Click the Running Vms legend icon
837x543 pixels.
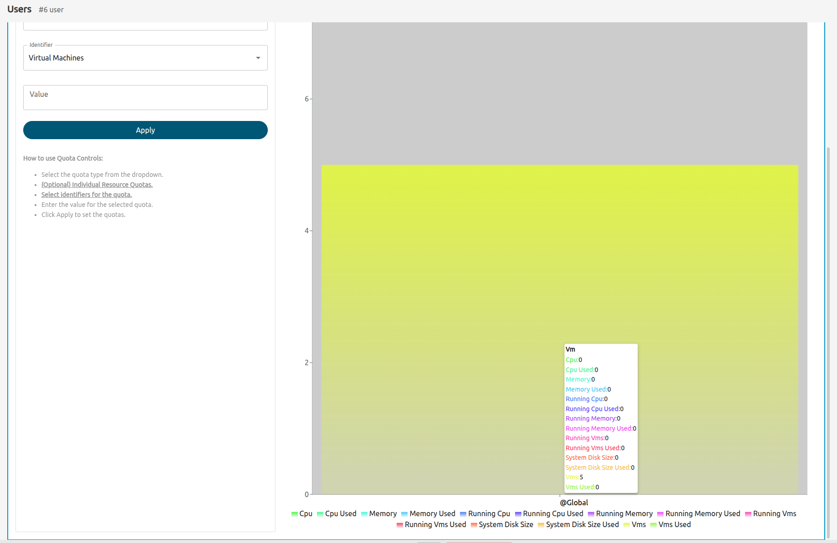pyautogui.click(x=748, y=514)
